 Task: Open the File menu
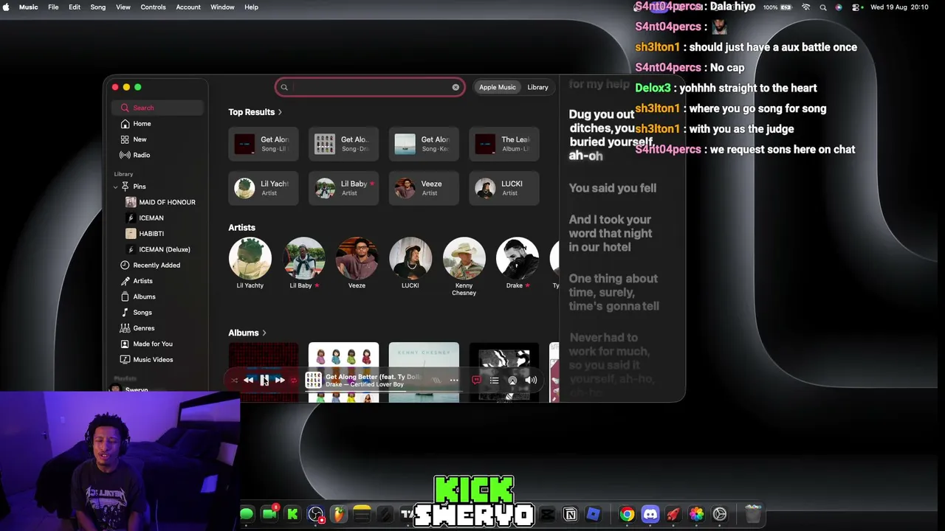point(53,7)
